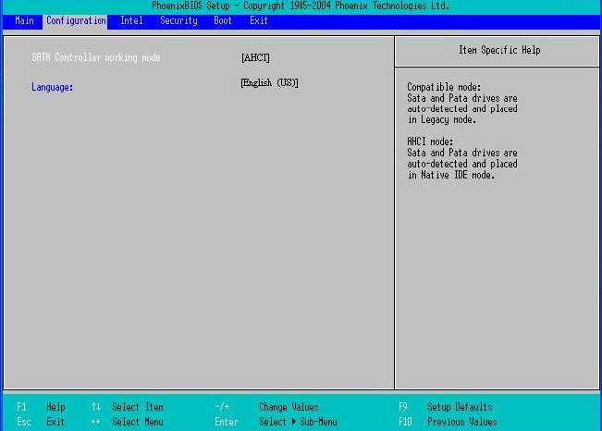This screenshot has height=431, width=602.
Task: Select the Language setting label
Action: 52,87
